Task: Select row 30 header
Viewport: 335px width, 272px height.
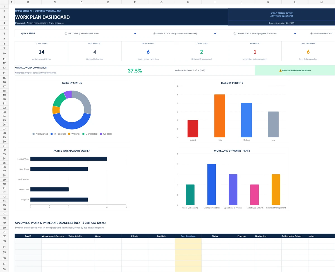Action: pos(4,142)
